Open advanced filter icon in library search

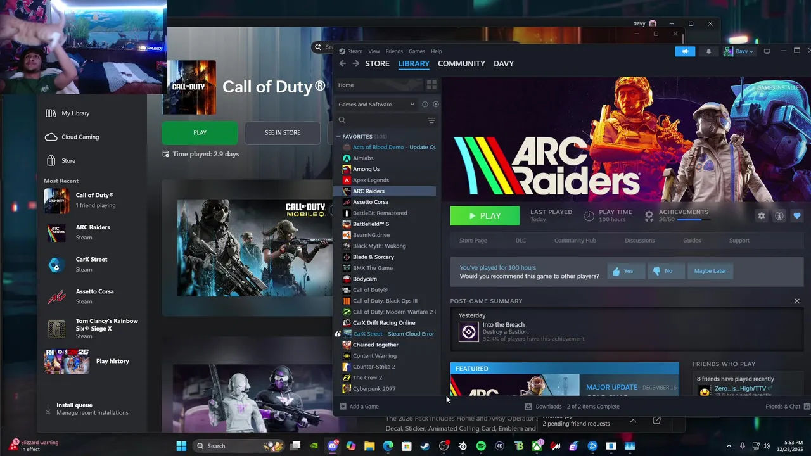[431, 120]
